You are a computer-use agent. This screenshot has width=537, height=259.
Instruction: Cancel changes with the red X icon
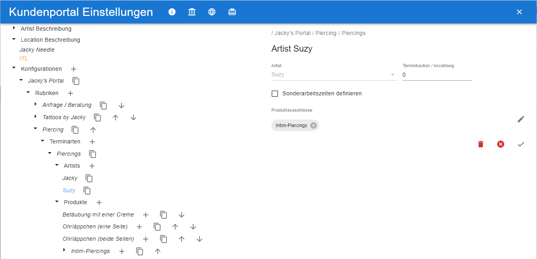[x=501, y=144]
